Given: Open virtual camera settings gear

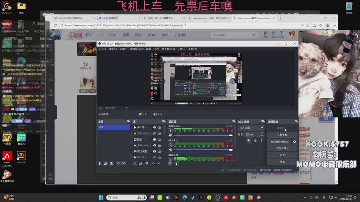Looking at the screenshot, I should click(295, 141).
